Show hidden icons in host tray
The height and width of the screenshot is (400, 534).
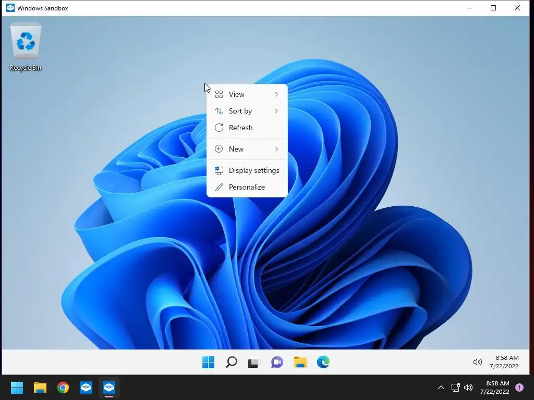point(441,387)
